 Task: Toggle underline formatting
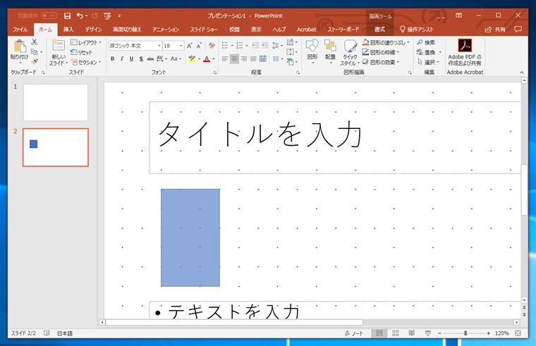pos(131,58)
